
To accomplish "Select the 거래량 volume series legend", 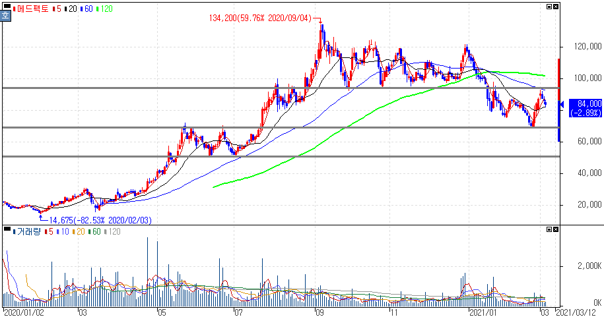I will 27,231.
